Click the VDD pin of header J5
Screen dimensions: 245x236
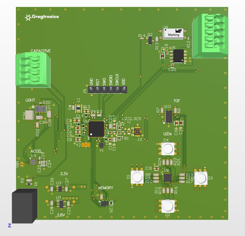[x=124, y=90]
